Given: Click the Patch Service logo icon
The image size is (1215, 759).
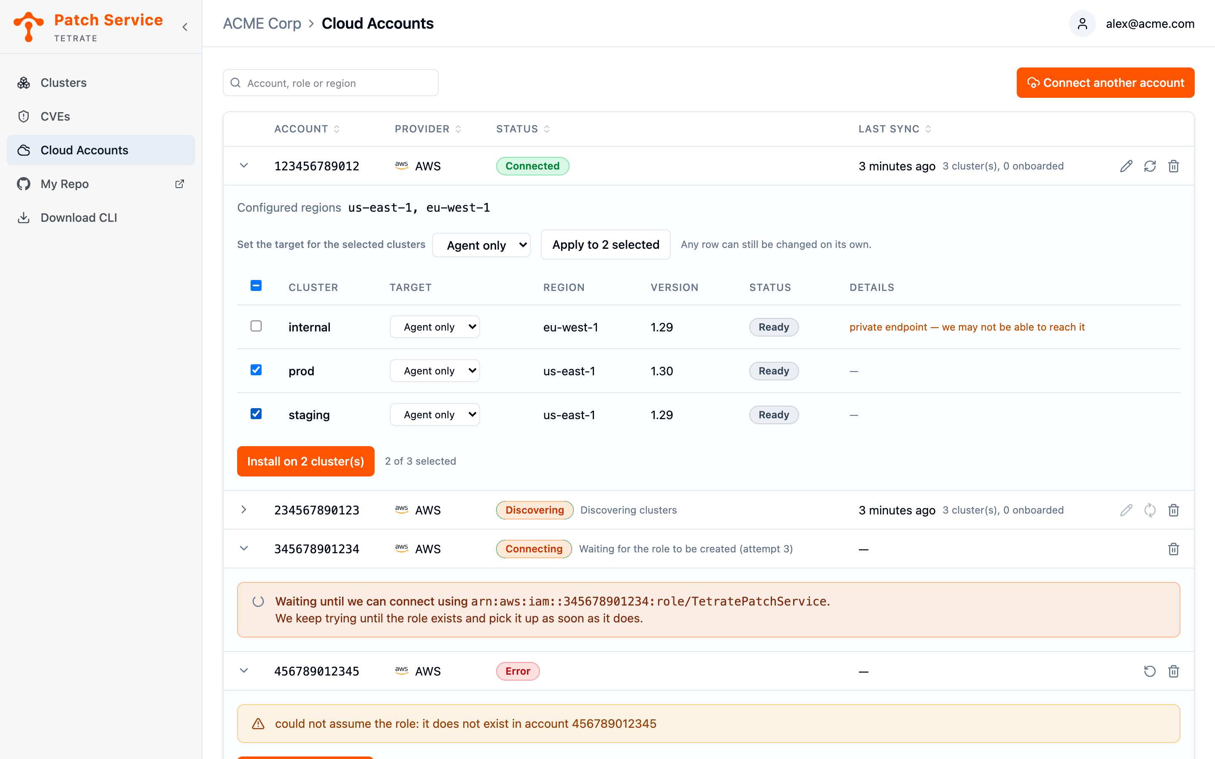Looking at the screenshot, I should click(29, 27).
